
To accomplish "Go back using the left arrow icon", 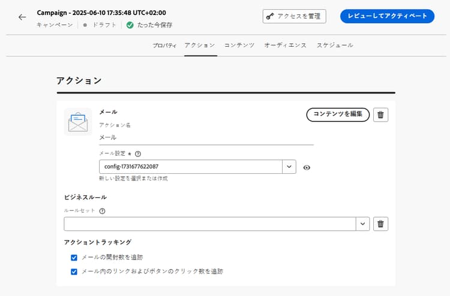I will [22, 17].
